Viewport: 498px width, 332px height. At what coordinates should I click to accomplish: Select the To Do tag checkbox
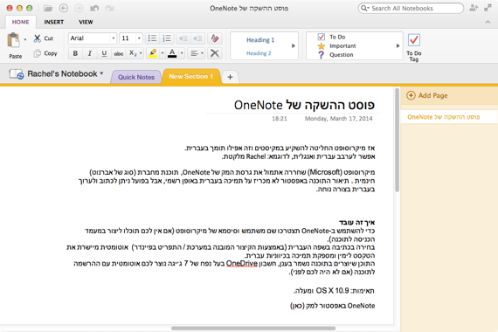[x=322, y=38]
